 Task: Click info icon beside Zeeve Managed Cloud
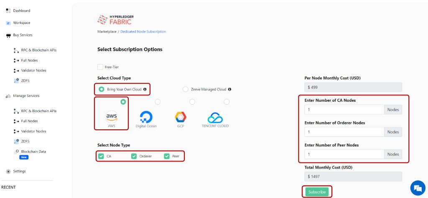[x=229, y=90]
